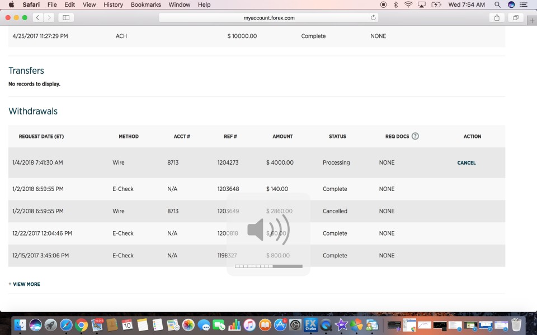This screenshot has height=335, width=537.
Task: Click the REQ DOCS help question mark
Action: pyautogui.click(x=415, y=136)
